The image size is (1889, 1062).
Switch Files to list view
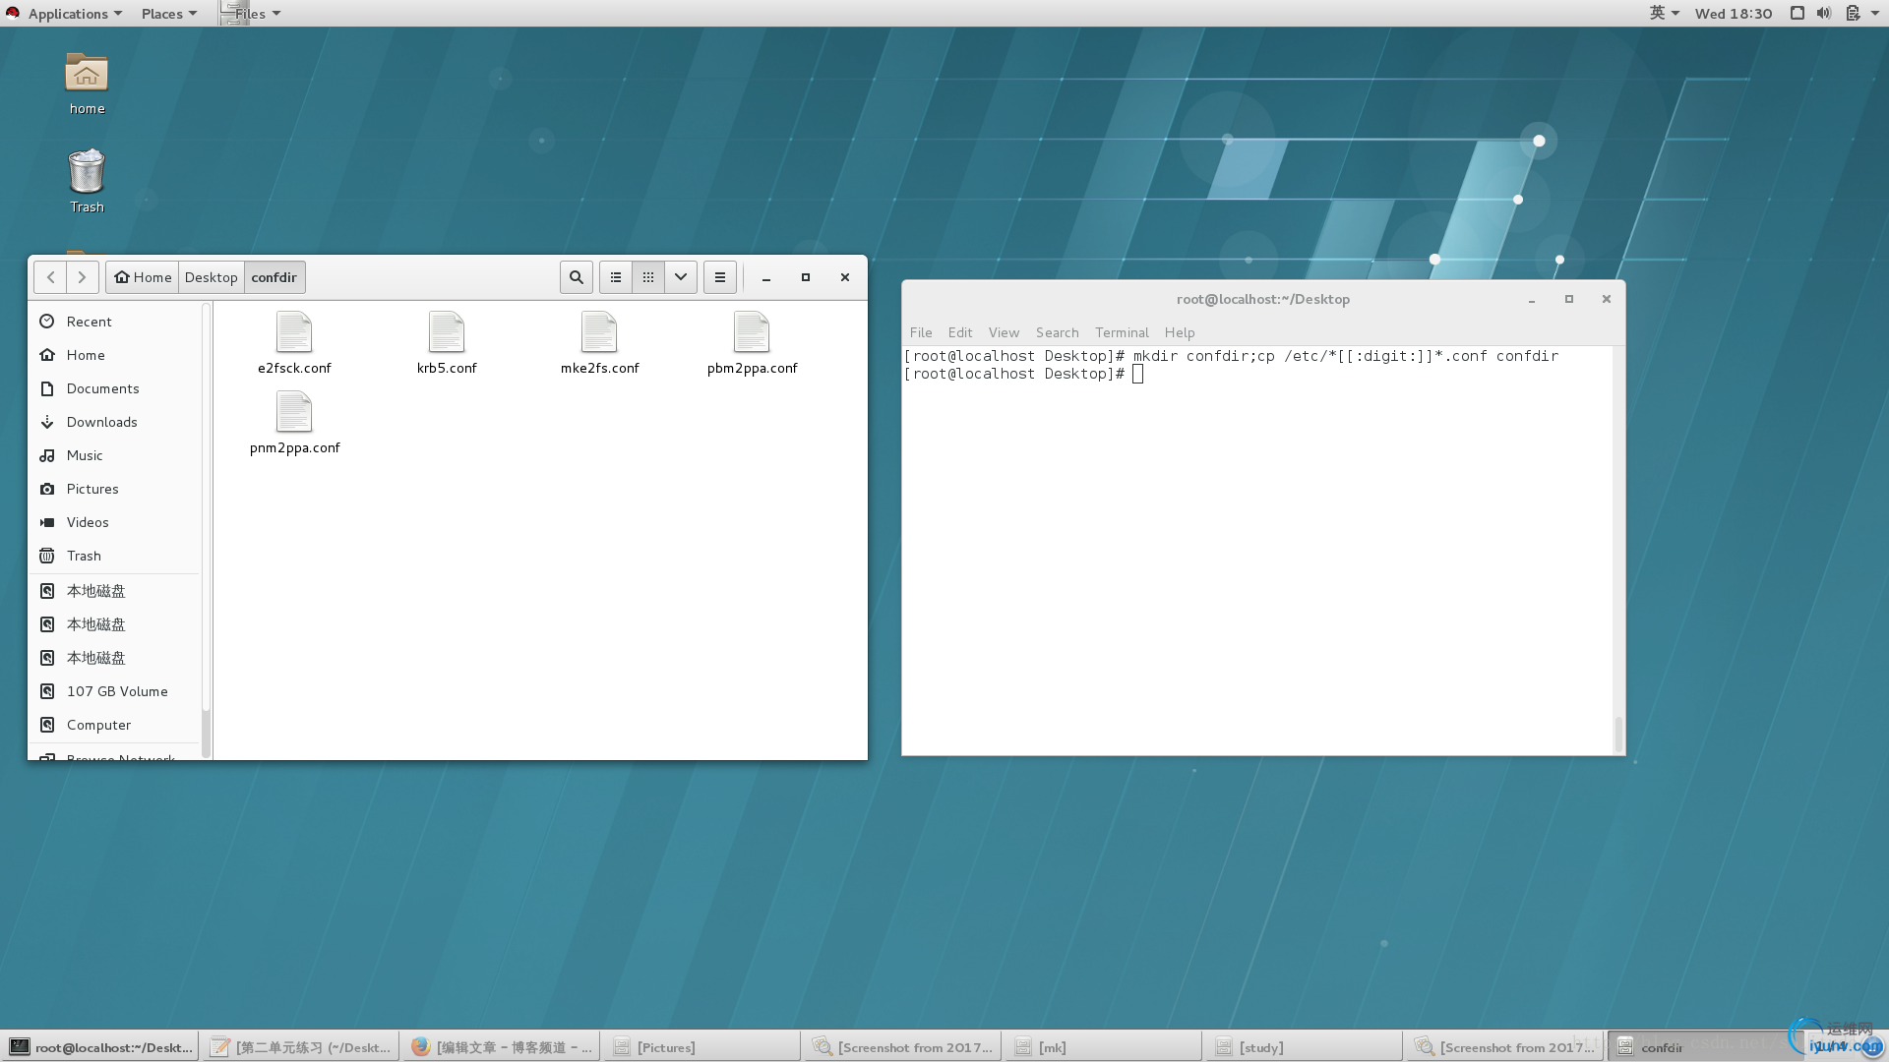click(x=616, y=277)
